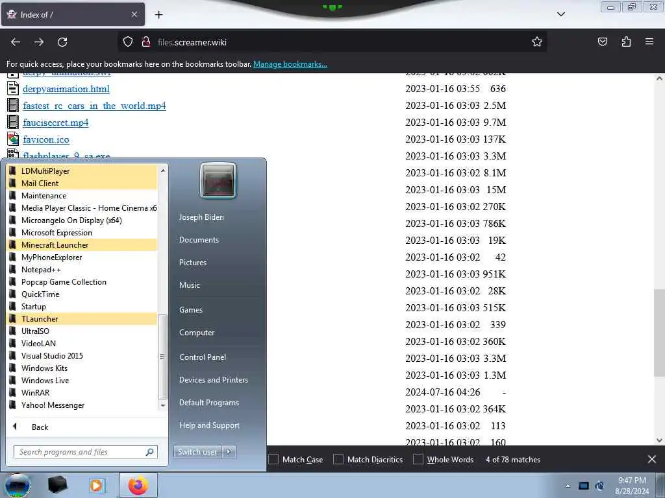Click the document icon beside derpyanimation.html
665x498 pixels.
[13, 88]
